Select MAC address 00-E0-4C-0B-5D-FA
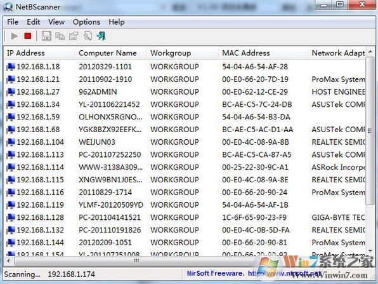This screenshot has height=284, width=378. coord(256,230)
